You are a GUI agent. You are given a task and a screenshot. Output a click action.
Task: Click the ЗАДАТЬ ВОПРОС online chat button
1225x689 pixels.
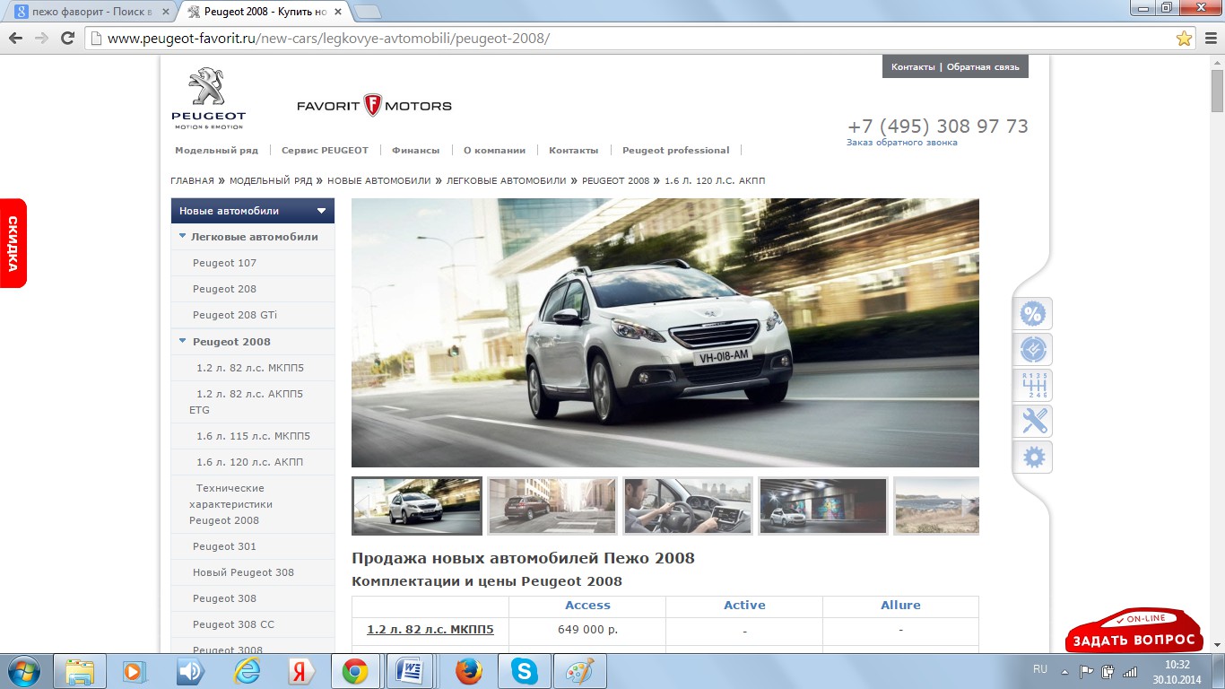pyautogui.click(x=1134, y=630)
